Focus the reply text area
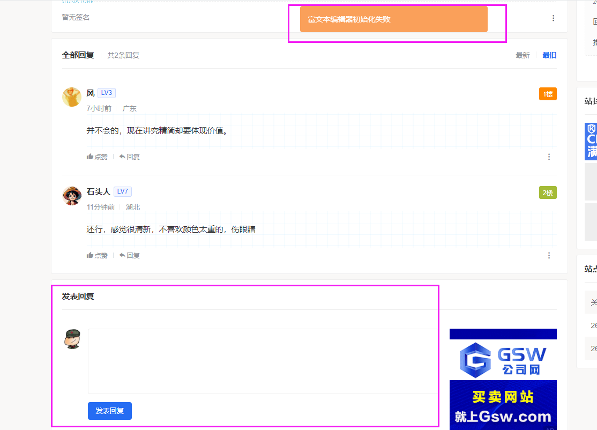The height and width of the screenshot is (430, 597). 263,361
